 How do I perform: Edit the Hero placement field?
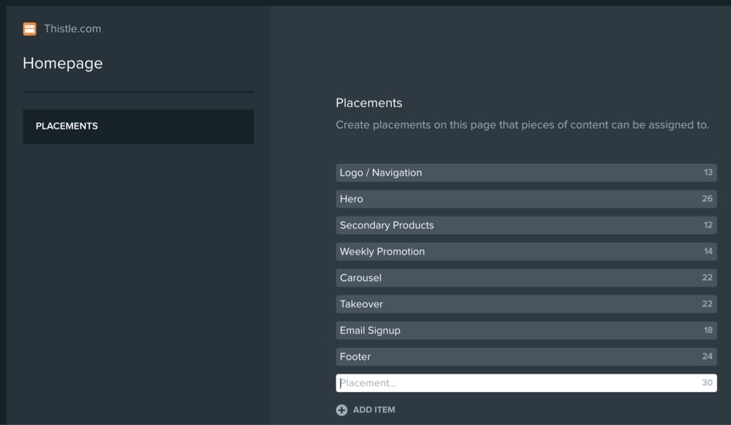click(x=526, y=199)
